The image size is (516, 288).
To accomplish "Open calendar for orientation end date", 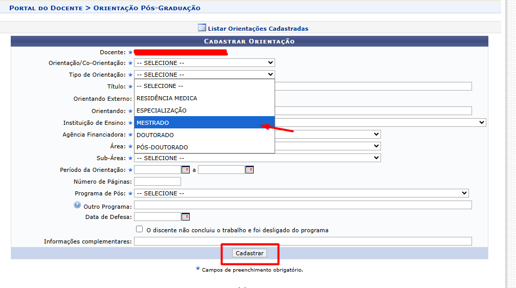I will (x=250, y=170).
